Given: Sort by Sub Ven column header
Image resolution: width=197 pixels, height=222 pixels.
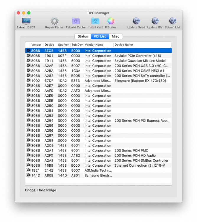Looking at the screenshot, I should [x=64, y=45].
